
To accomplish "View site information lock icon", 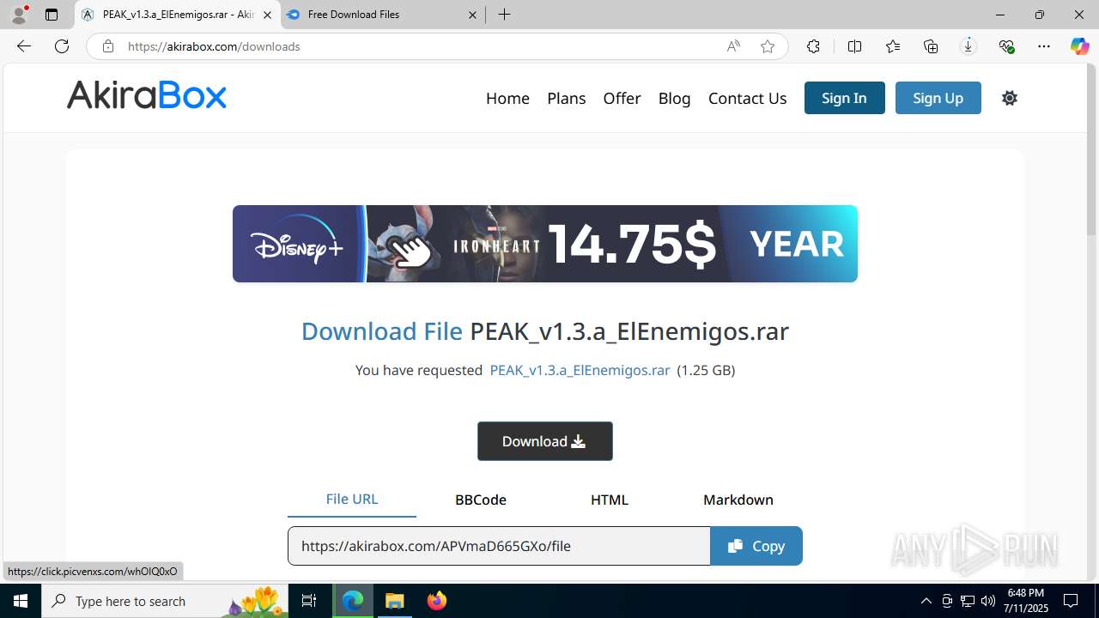I will [x=108, y=46].
